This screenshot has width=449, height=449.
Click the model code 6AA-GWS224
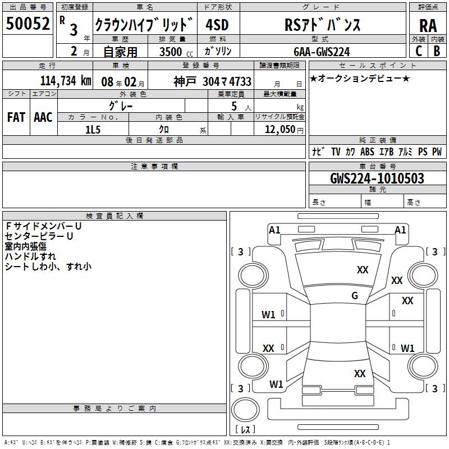(322, 52)
